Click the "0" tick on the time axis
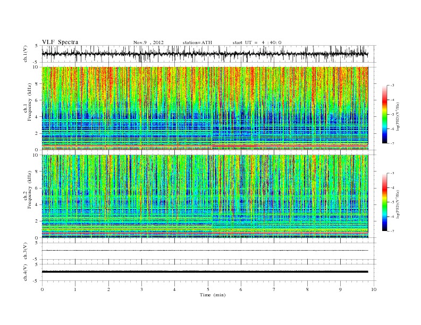This screenshot has height=325, width=421. 42,289
